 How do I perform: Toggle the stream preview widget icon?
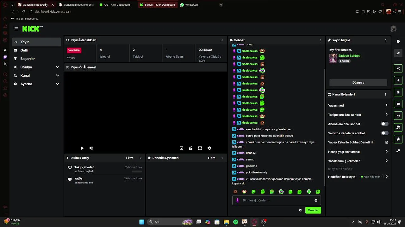(398, 68)
